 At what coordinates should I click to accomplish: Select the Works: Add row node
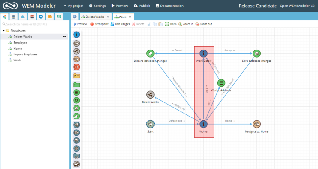[x=221, y=83]
